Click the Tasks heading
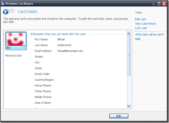Image resolution: width=169 pixels, height=123 pixels. (139, 13)
